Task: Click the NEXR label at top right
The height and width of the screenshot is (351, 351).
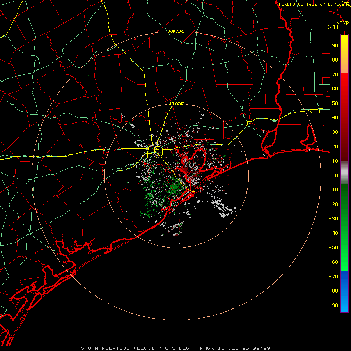Action: click(x=342, y=23)
